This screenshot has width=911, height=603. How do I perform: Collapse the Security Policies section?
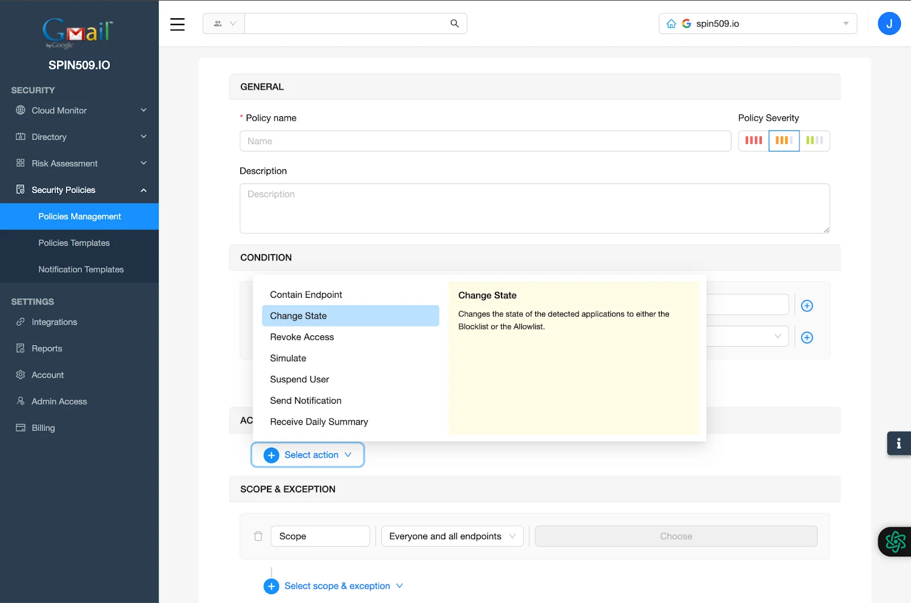point(143,190)
